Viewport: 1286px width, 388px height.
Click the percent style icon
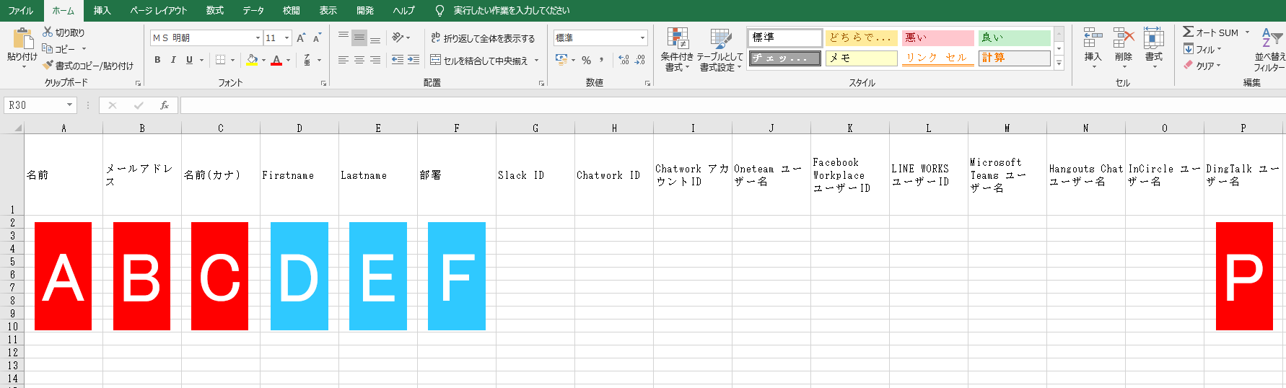pyautogui.click(x=587, y=61)
